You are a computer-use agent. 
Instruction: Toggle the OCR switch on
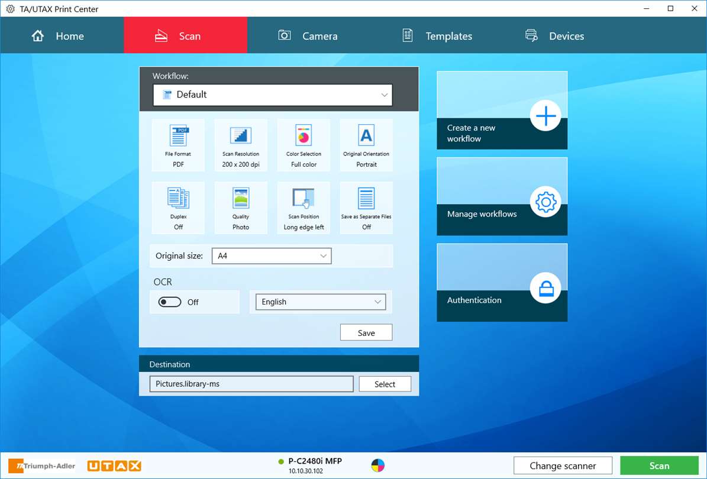coord(170,302)
